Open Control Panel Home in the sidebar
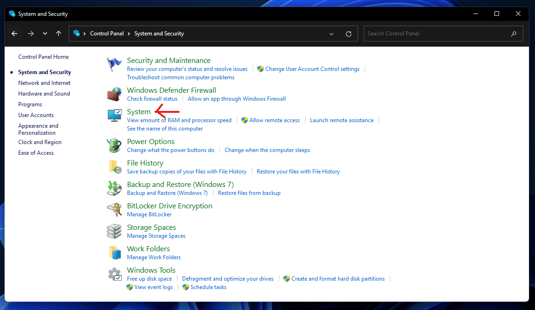 [x=43, y=56]
